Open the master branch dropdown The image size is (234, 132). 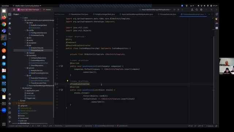click(48, 10)
